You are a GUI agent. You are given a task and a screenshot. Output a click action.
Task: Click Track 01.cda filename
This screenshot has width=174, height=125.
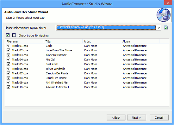[20, 46]
